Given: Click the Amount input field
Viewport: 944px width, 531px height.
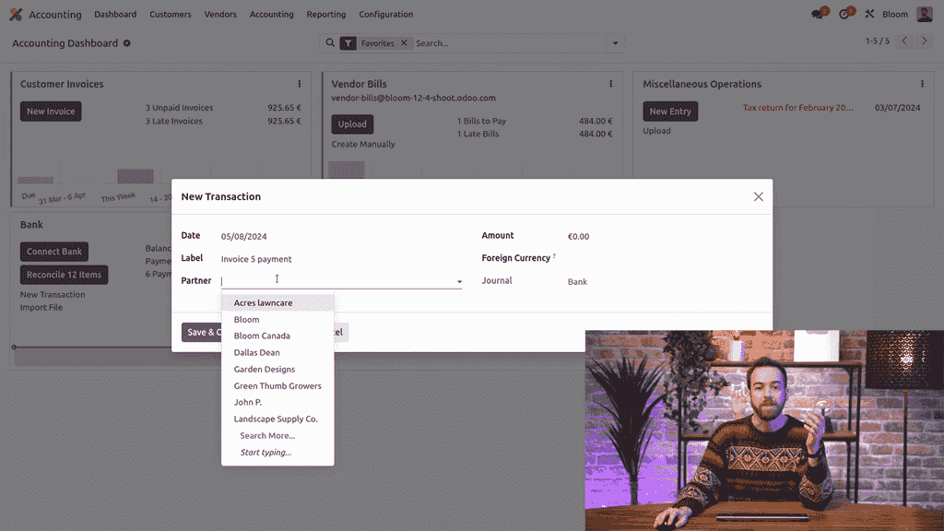Looking at the screenshot, I should [x=645, y=237].
